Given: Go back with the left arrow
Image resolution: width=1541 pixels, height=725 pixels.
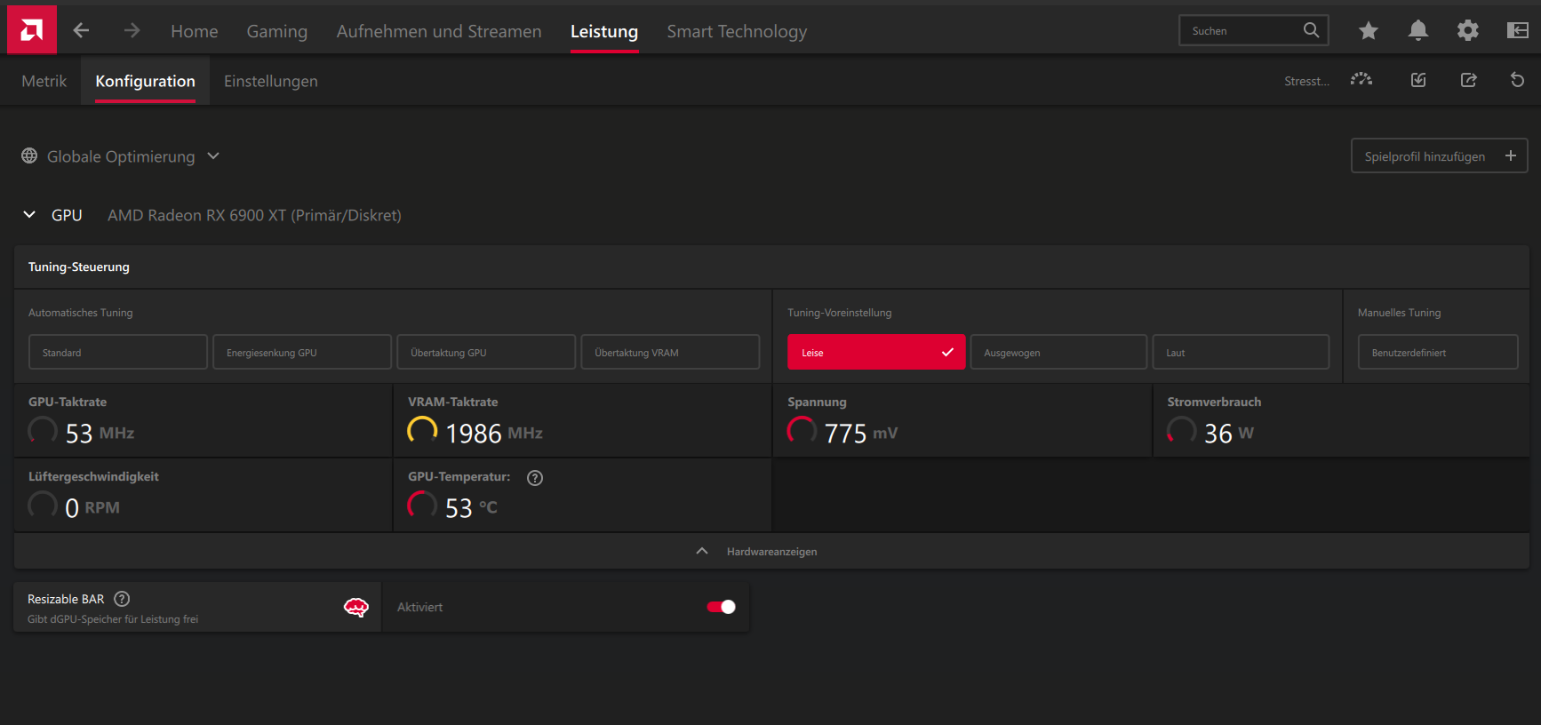Looking at the screenshot, I should tap(81, 31).
